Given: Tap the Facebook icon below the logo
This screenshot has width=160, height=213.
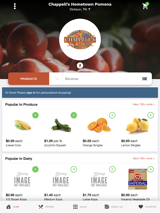Looking at the screenshot, I should click(80, 65).
